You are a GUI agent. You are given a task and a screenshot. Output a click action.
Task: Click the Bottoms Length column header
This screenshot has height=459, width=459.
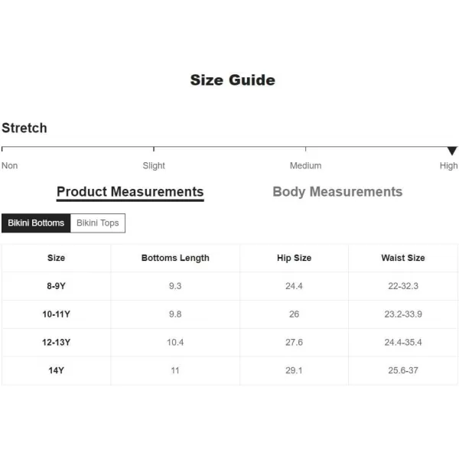175,258
